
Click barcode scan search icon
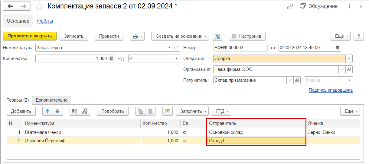pos(75,111)
